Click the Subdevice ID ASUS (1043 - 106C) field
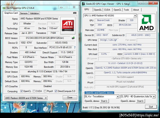The width and height of the screenshot is (160, 118). point(141,35)
